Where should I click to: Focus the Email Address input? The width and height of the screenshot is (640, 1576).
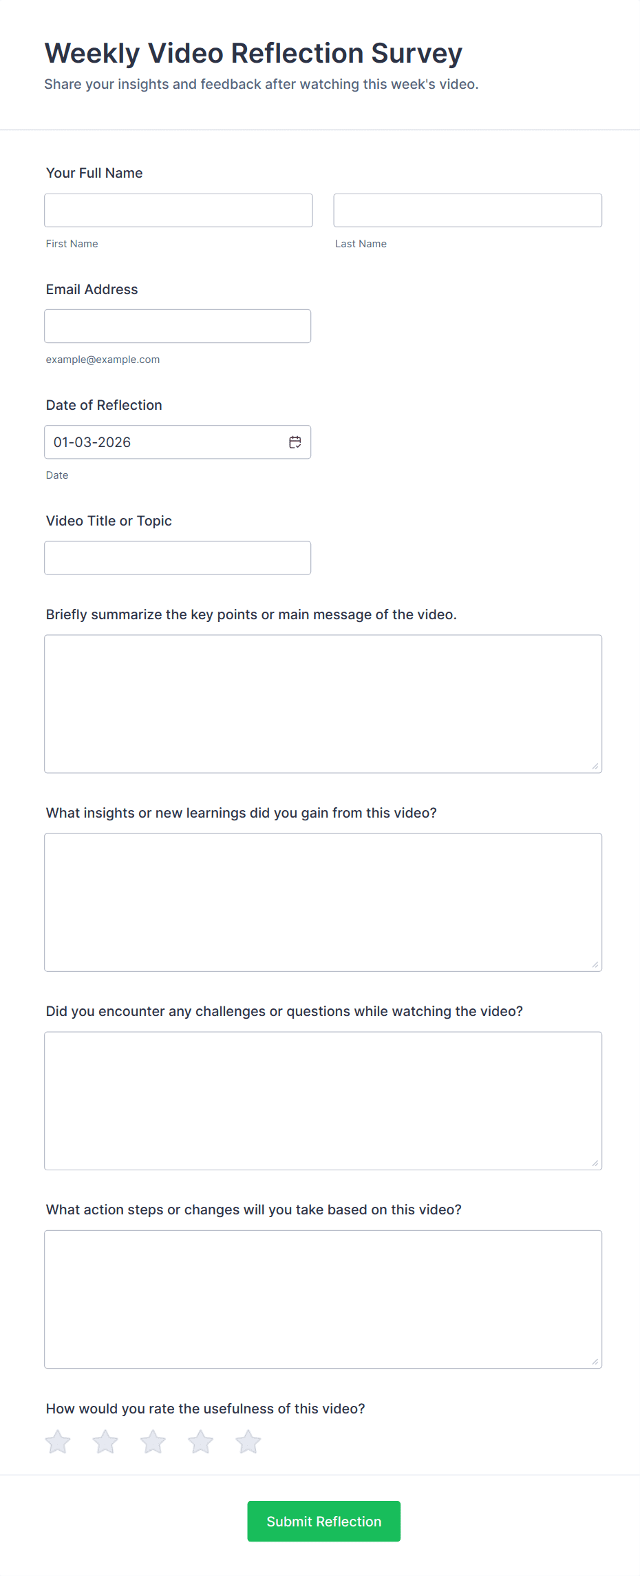pos(178,326)
